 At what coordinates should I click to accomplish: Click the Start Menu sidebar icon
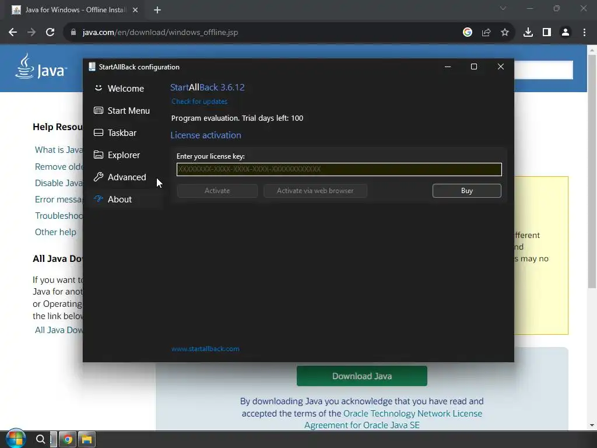coord(98,110)
